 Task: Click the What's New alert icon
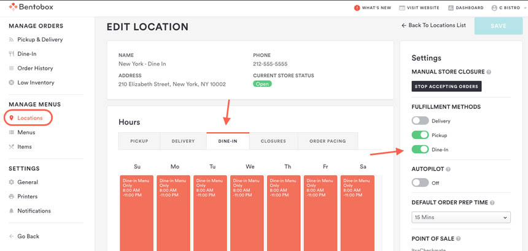click(x=357, y=8)
